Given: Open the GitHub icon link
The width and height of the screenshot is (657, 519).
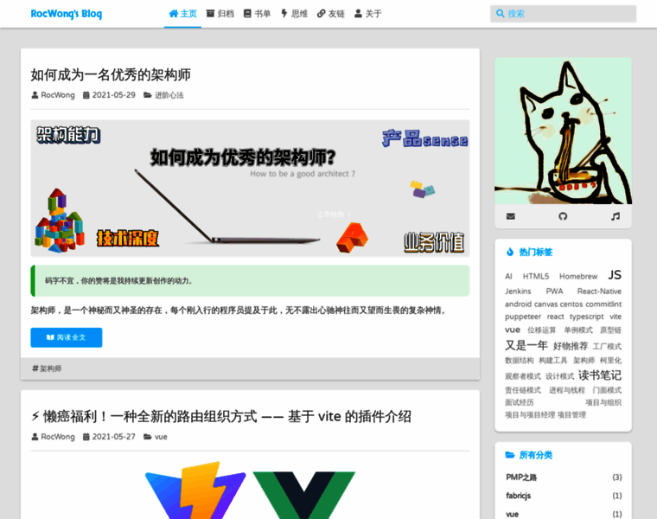Looking at the screenshot, I should click(563, 216).
